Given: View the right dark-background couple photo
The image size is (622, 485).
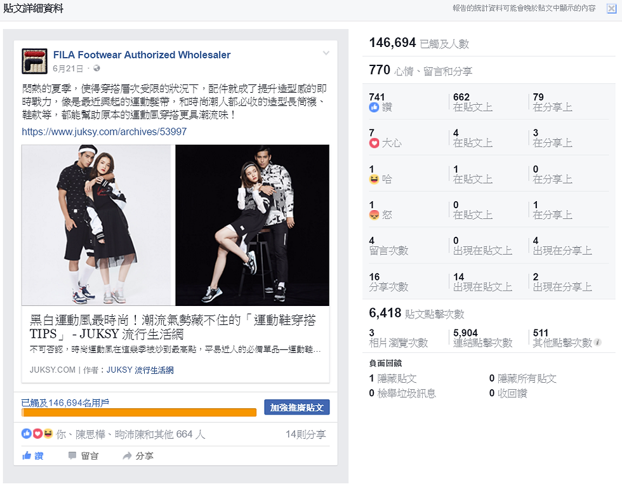Looking at the screenshot, I should pyautogui.click(x=253, y=225).
